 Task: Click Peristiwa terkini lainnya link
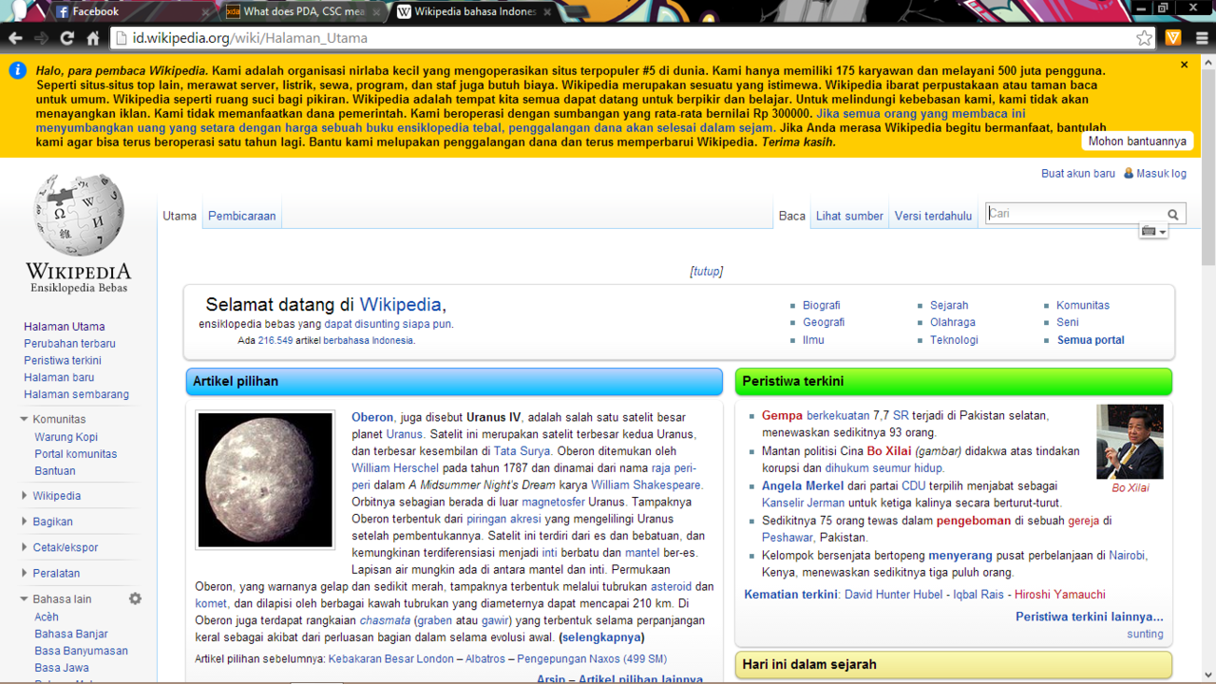[1090, 617]
